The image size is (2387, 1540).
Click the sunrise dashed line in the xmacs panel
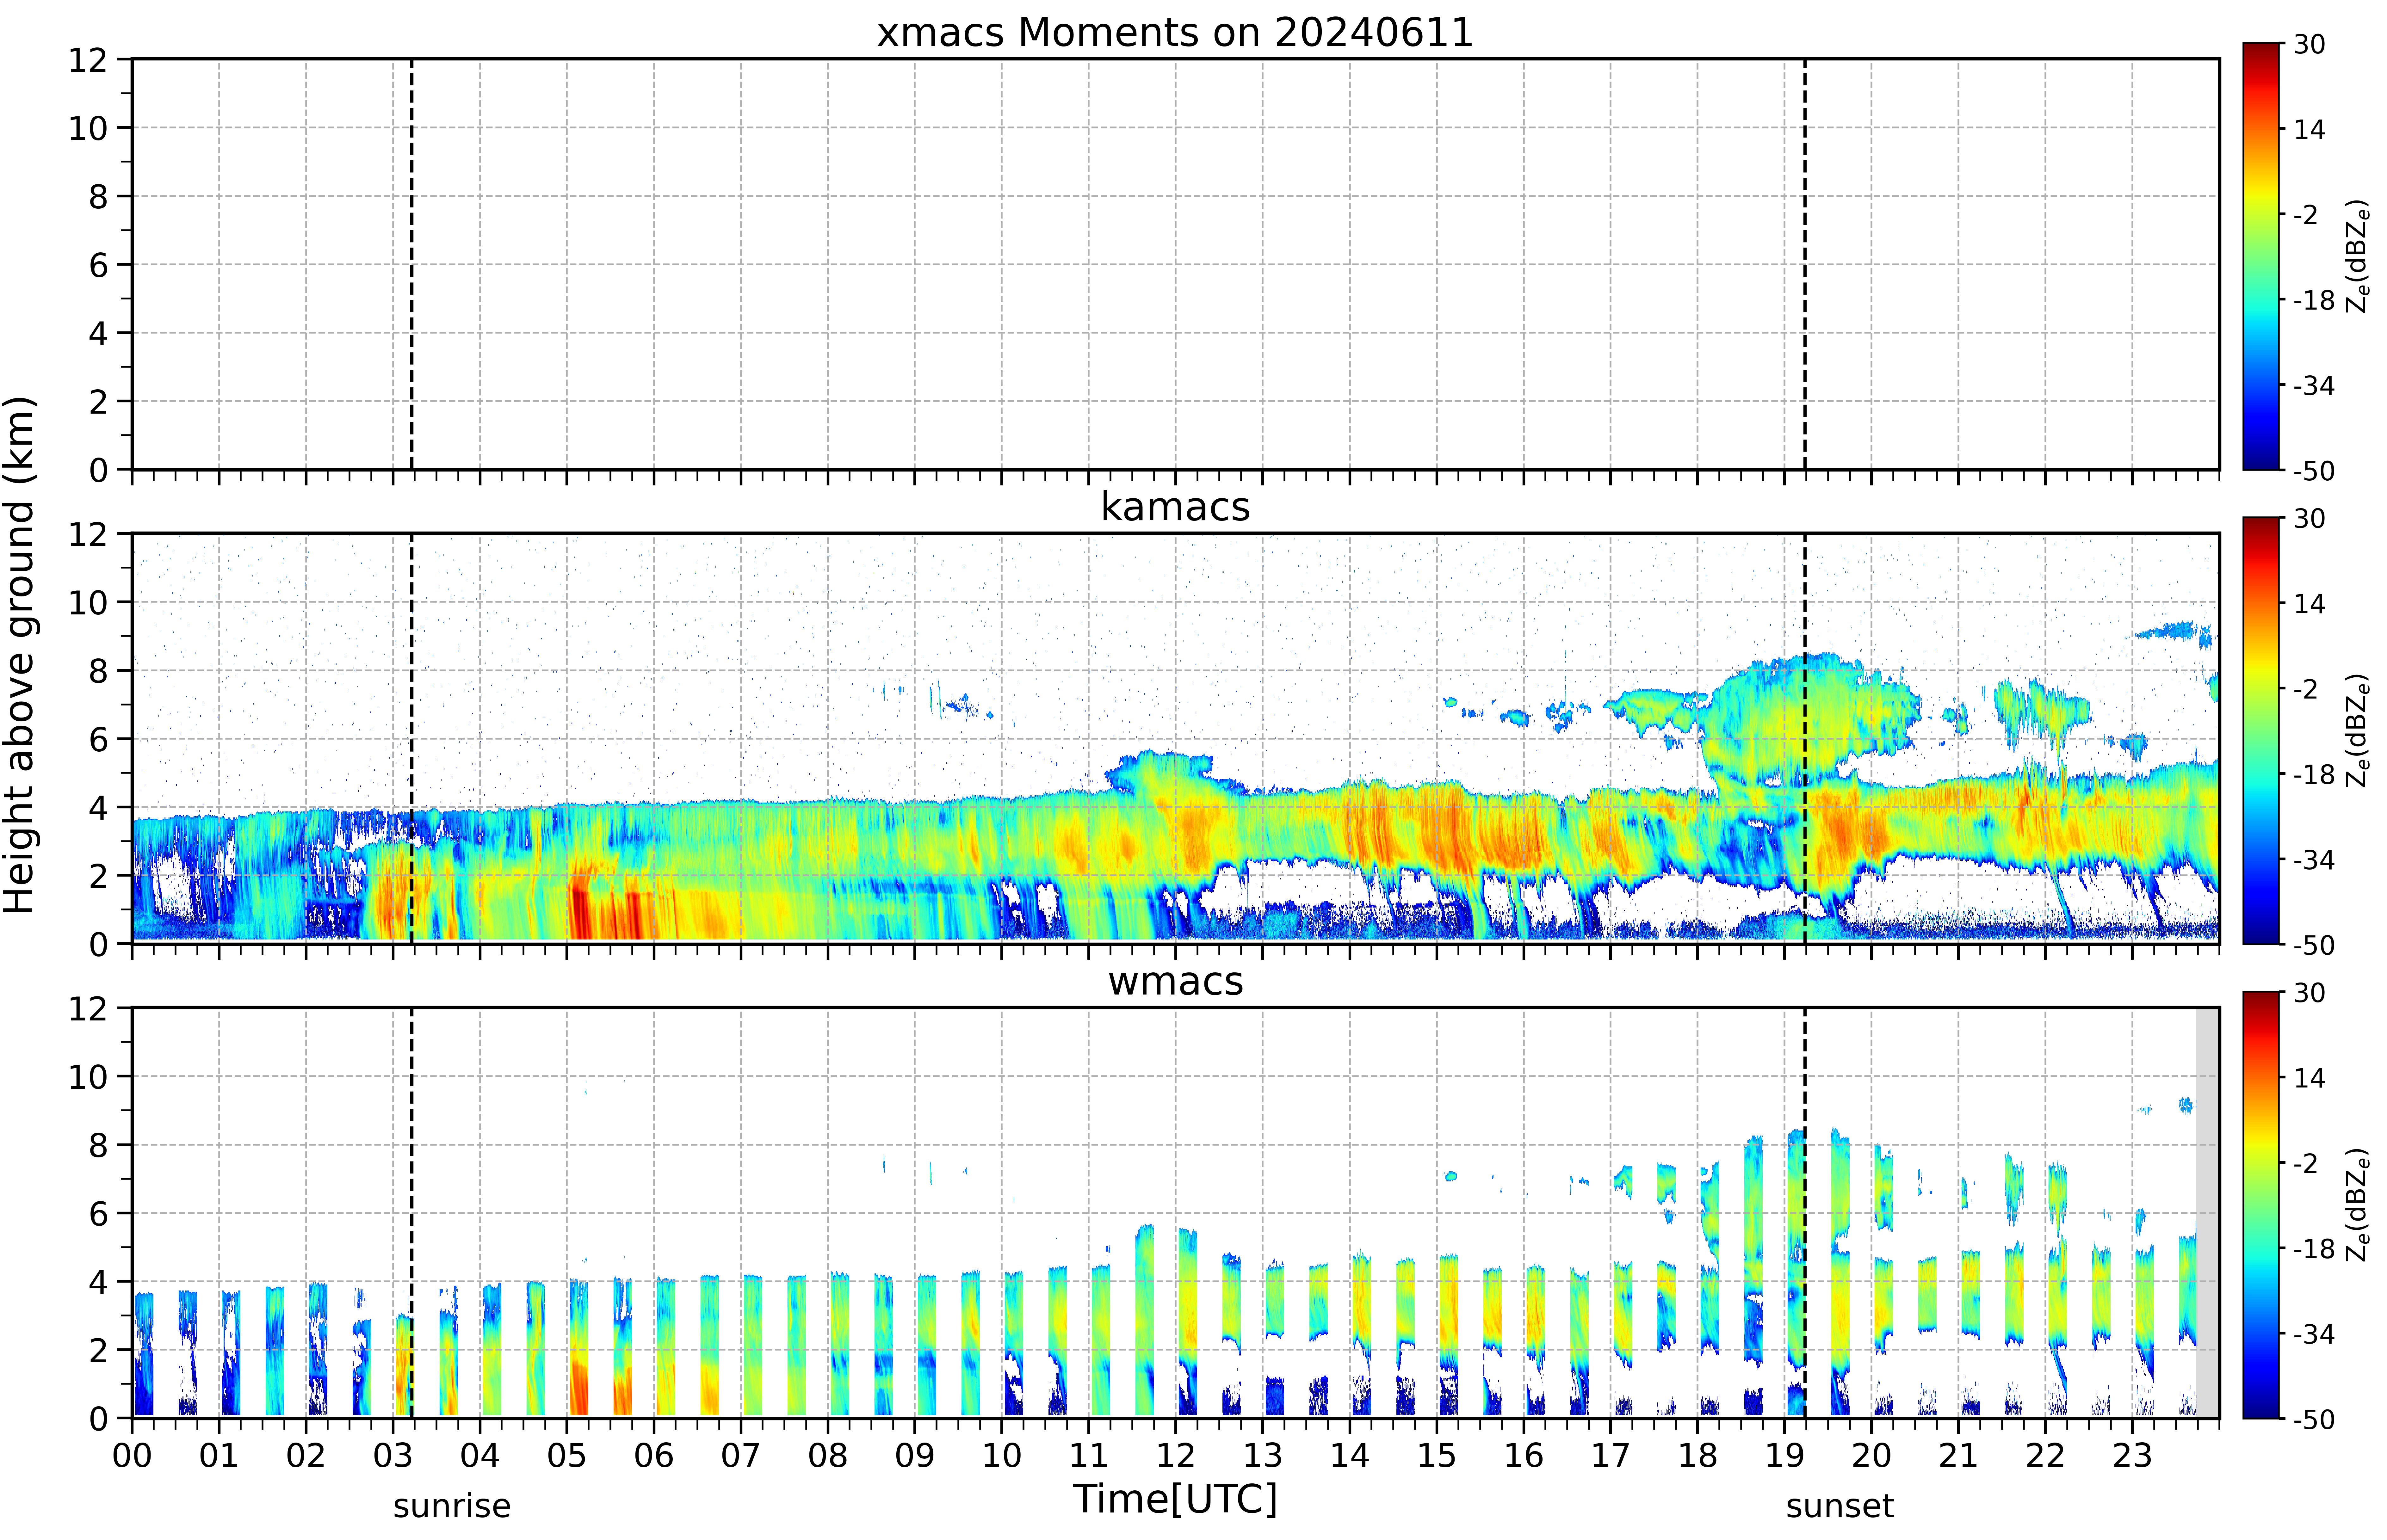412,264
